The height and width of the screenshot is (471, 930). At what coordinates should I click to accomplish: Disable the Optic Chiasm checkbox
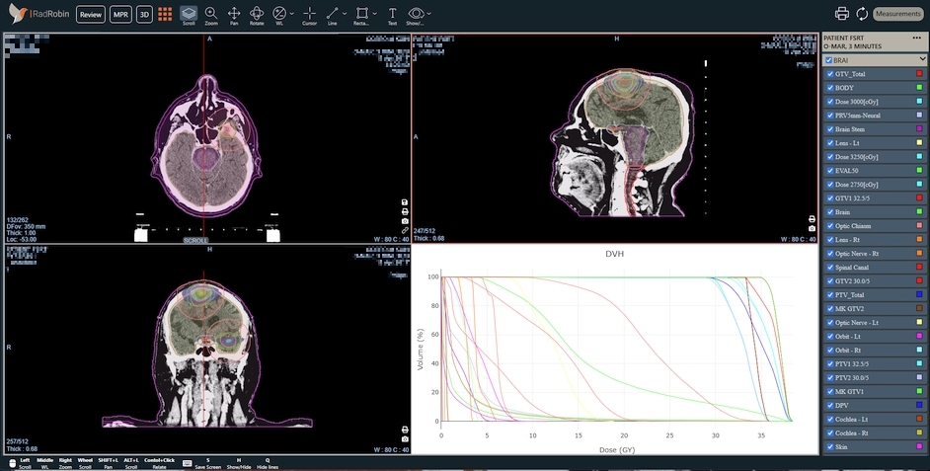pos(829,226)
